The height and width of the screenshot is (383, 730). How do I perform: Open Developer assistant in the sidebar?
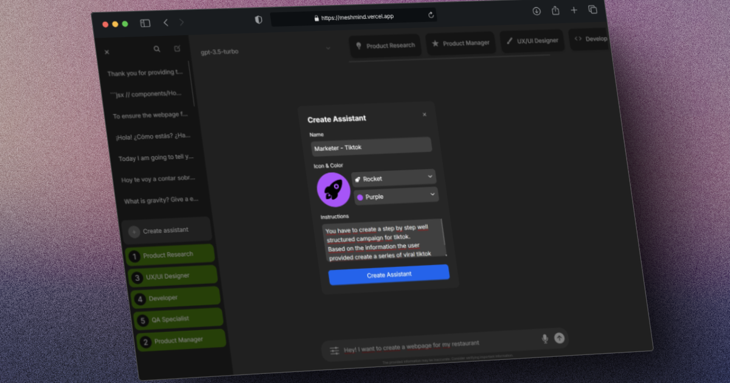pos(175,297)
